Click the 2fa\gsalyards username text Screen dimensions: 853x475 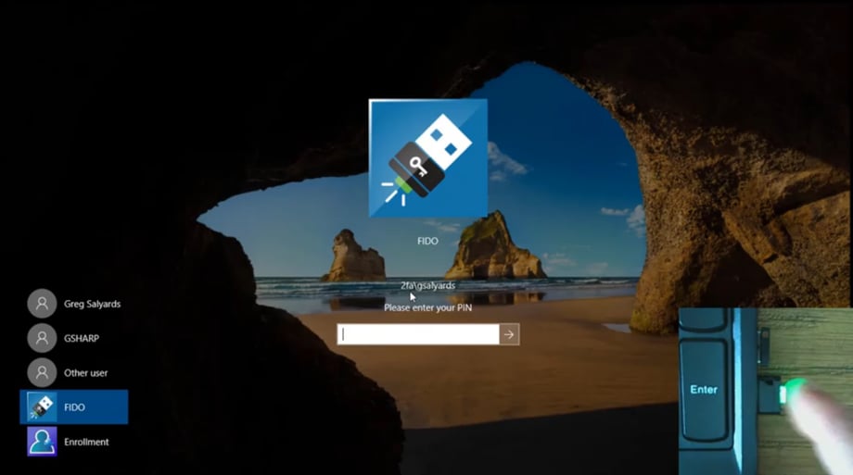(x=428, y=285)
